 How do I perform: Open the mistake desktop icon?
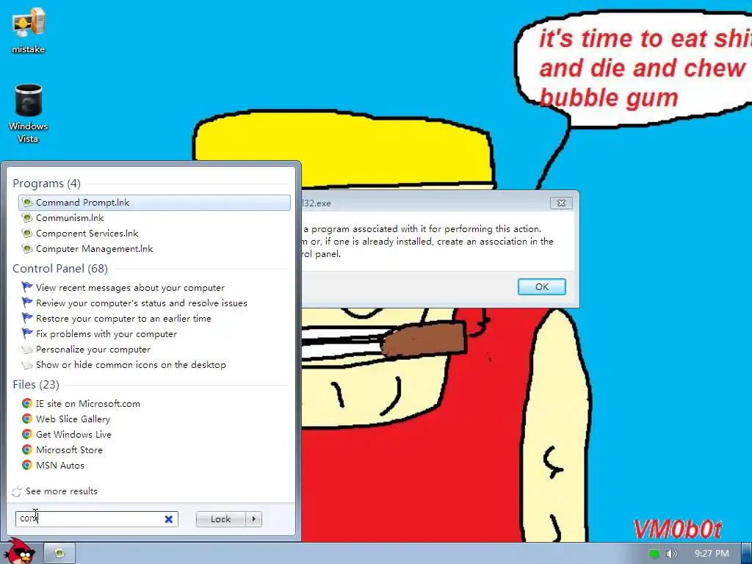click(x=29, y=30)
